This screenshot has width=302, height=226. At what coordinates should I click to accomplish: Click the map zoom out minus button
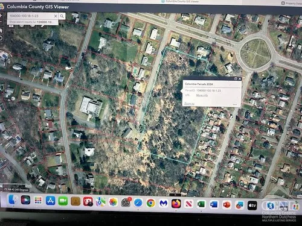(1, 22)
